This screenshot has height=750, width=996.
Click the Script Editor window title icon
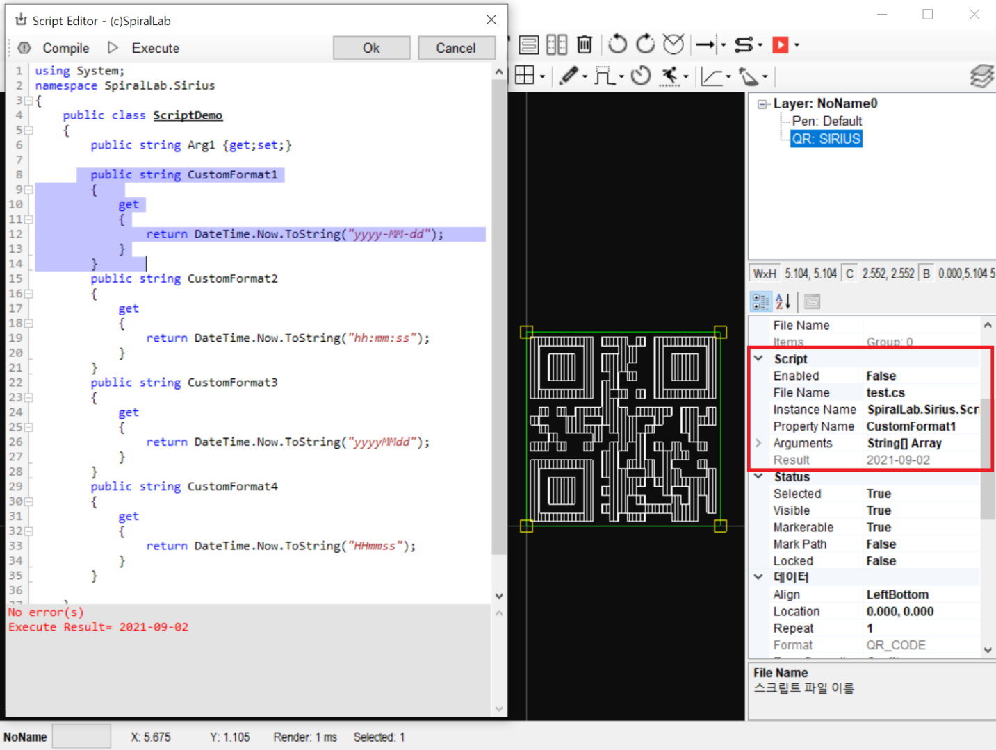[x=21, y=19]
